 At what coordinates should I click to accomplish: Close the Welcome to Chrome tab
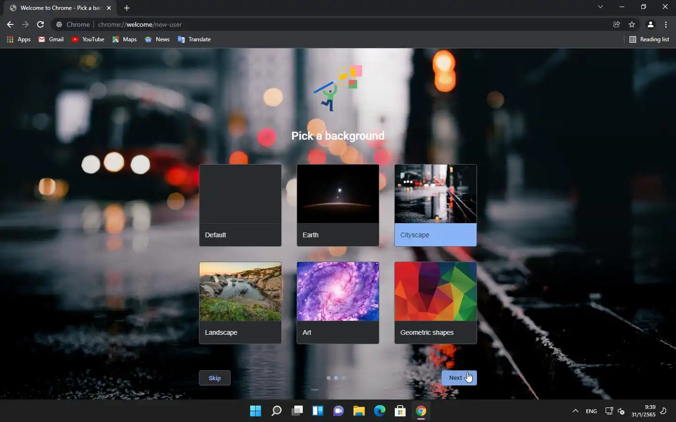click(109, 8)
